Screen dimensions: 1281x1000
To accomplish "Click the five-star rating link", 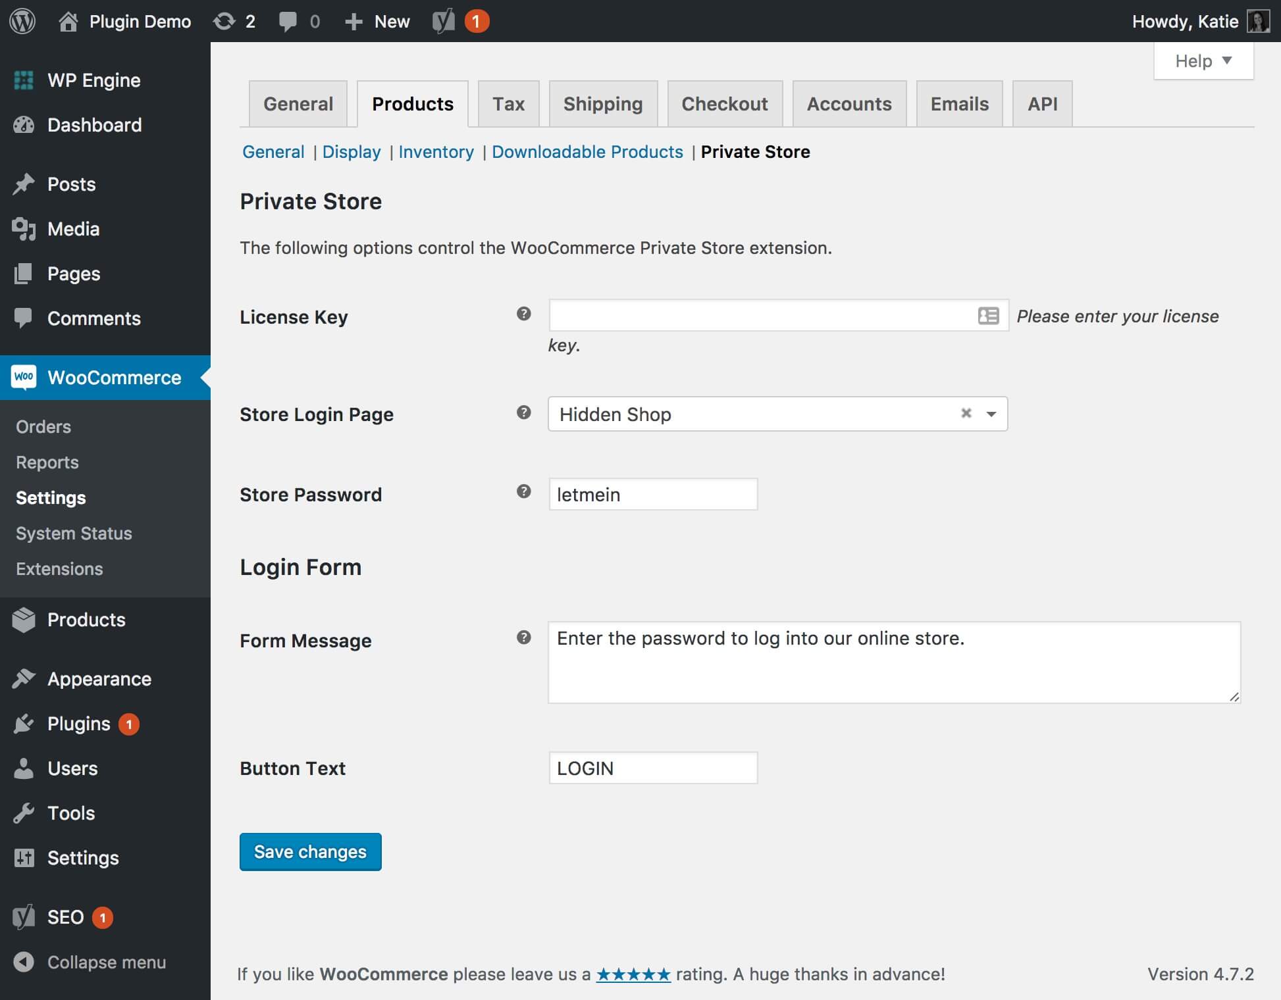I will click(633, 974).
